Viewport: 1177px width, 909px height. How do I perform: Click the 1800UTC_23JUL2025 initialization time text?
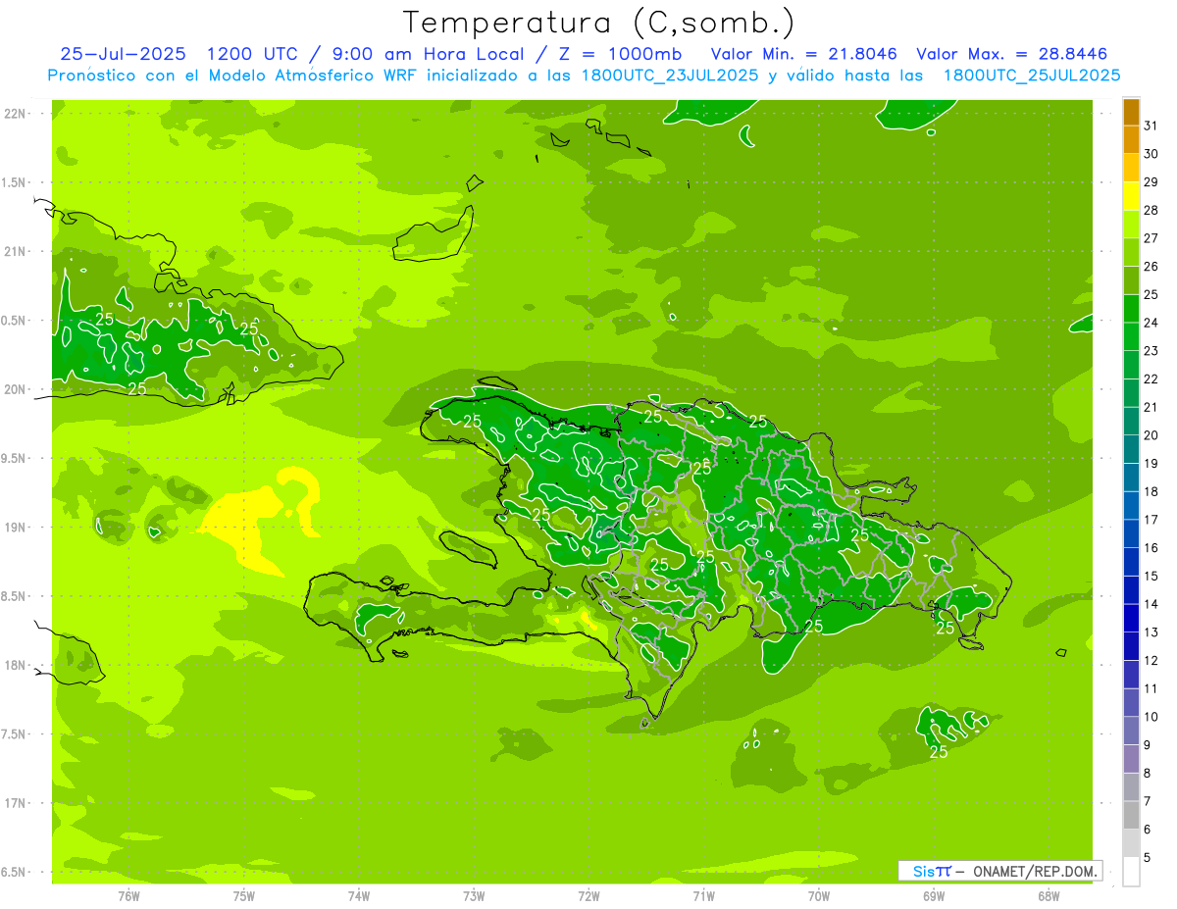(670, 76)
